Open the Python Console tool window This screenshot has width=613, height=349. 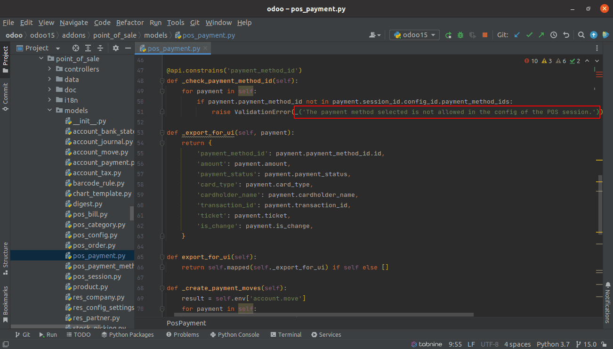tap(234, 334)
